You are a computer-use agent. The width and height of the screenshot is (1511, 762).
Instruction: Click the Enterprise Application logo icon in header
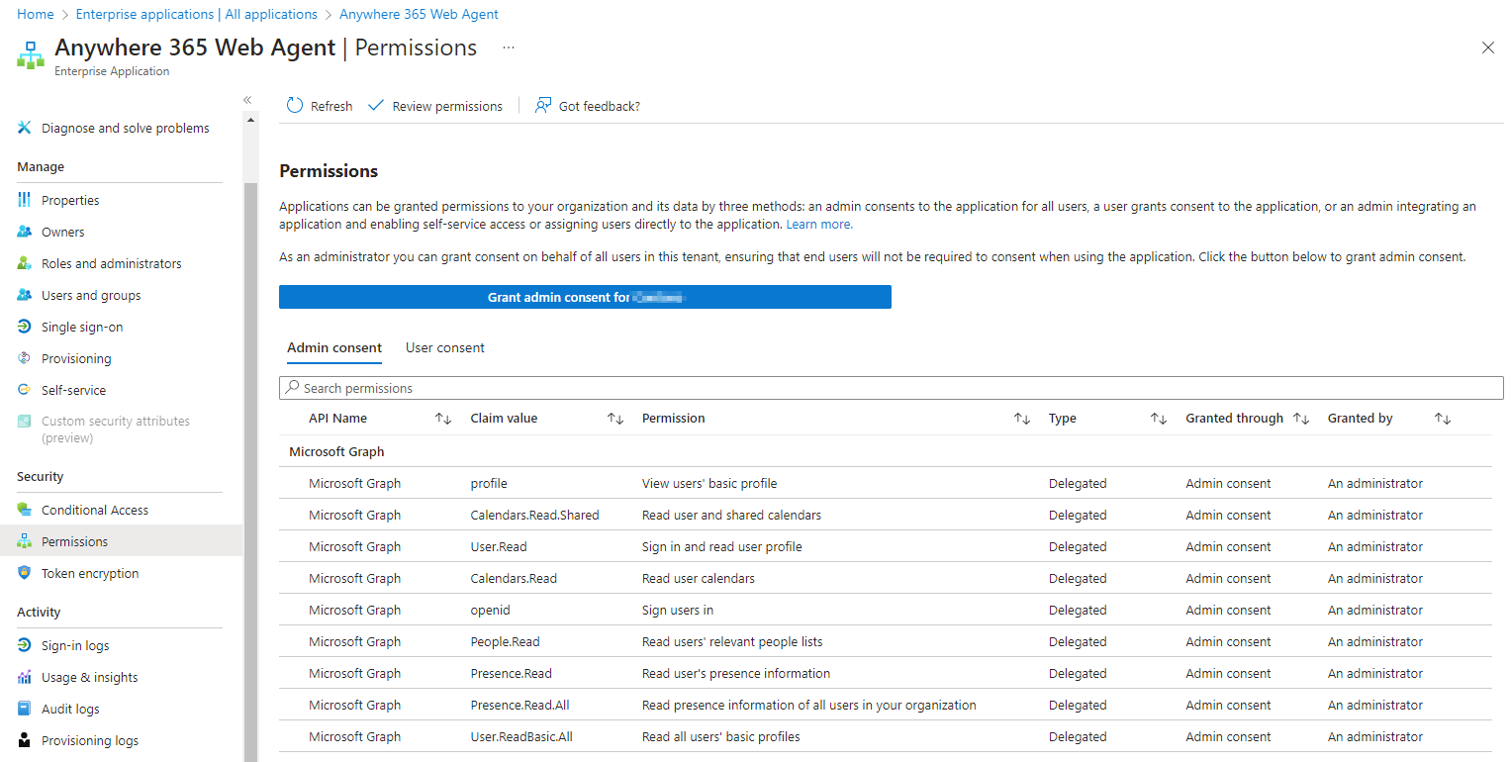(x=31, y=55)
